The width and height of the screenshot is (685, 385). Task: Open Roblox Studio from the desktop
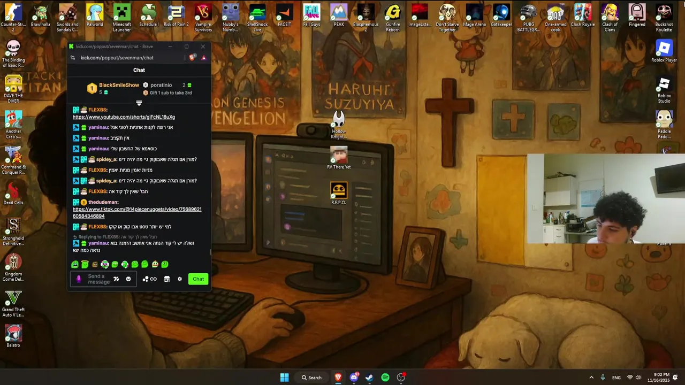[x=664, y=90]
